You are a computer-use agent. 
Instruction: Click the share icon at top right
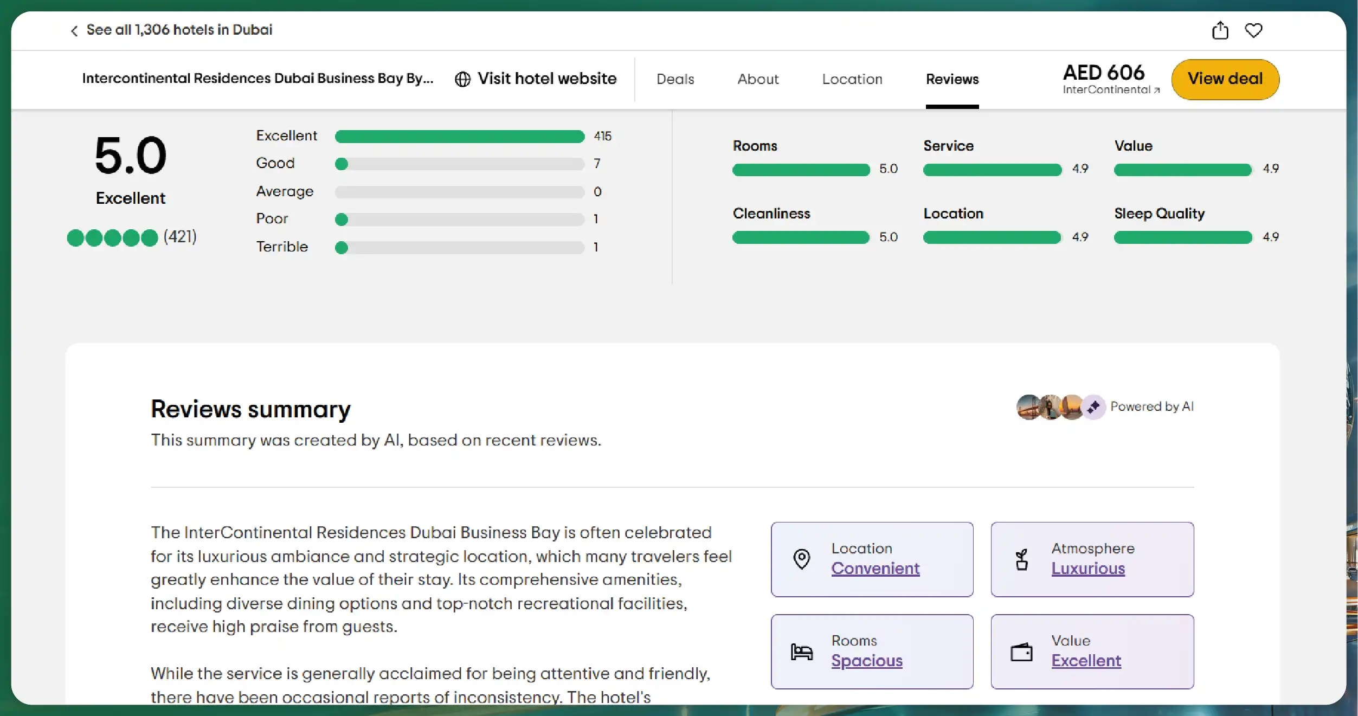[1220, 30]
